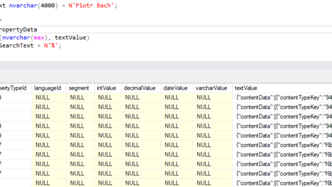Select the first textValue cell with contentTypeKey f6b
The width and height of the screenshot is (332, 187).
pyautogui.click(x=282, y=145)
